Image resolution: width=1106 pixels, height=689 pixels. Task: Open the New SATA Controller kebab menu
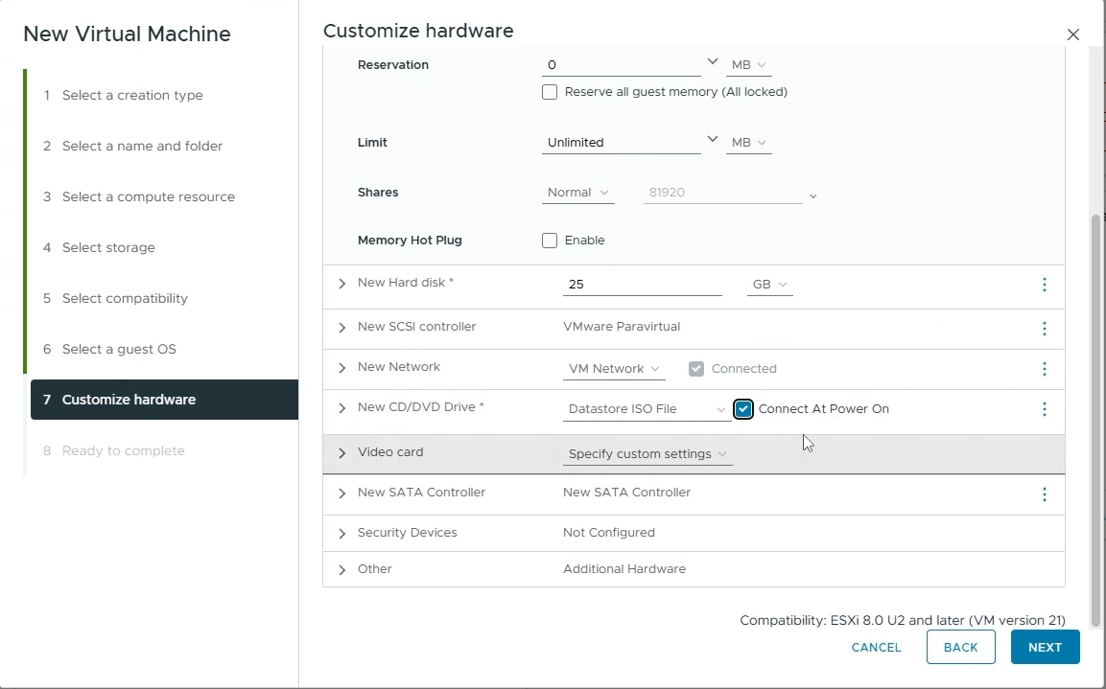point(1044,494)
